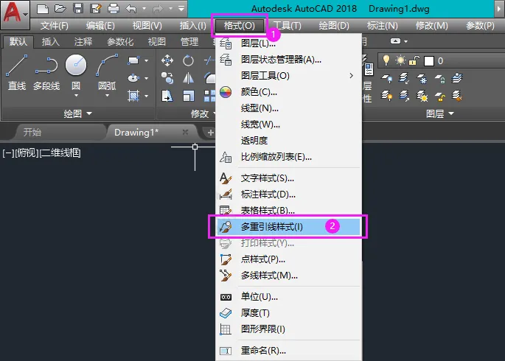Click the Print icon in quick access toolbar
Screen dimensions: 505x361
(113, 8)
